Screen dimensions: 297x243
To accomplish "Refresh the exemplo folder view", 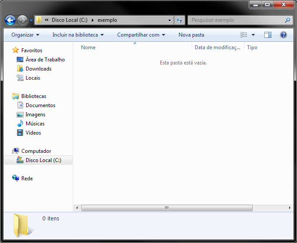I will (x=179, y=20).
